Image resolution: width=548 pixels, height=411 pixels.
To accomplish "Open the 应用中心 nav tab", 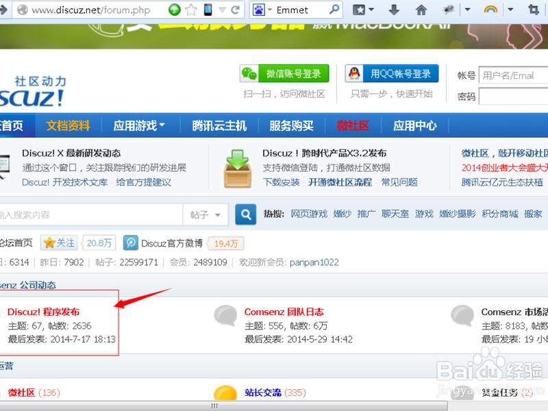I will coord(414,125).
